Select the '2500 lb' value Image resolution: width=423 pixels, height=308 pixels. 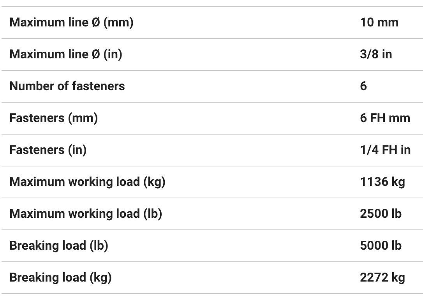click(x=381, y=214)
